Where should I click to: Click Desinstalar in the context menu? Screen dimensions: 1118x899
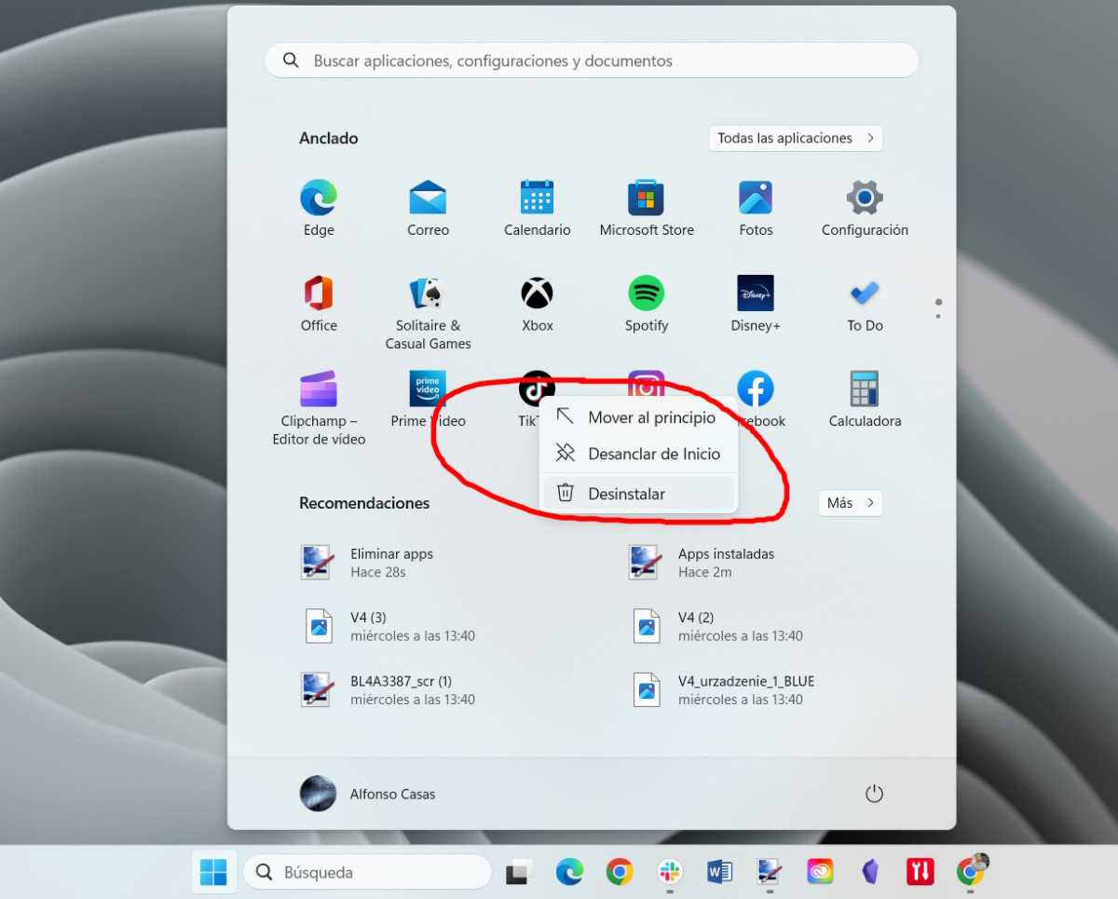click(x=638, y=494)
